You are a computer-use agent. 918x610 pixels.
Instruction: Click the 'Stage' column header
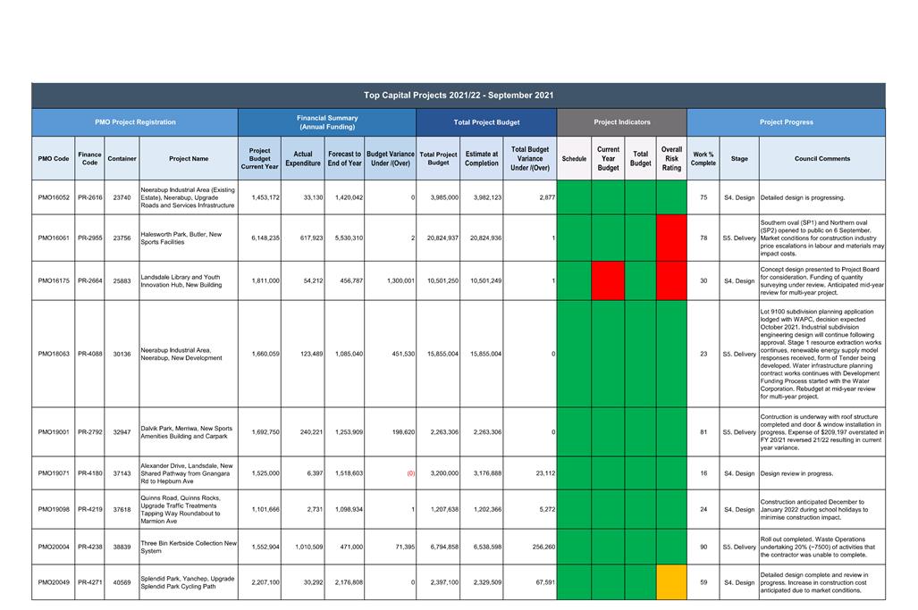point(739,158)
